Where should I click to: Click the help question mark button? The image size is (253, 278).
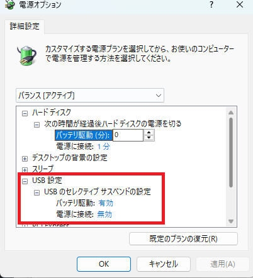pos(211,4)
